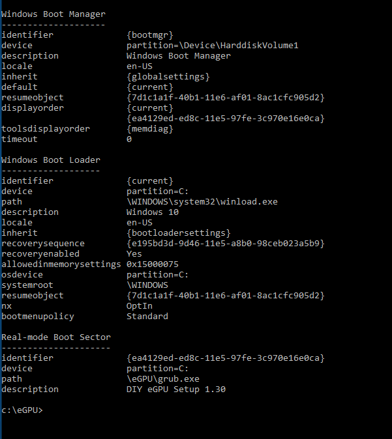Viewport: 392px width, 439px height.
Task: Click the Windows 10 description text
Action: 153,212
